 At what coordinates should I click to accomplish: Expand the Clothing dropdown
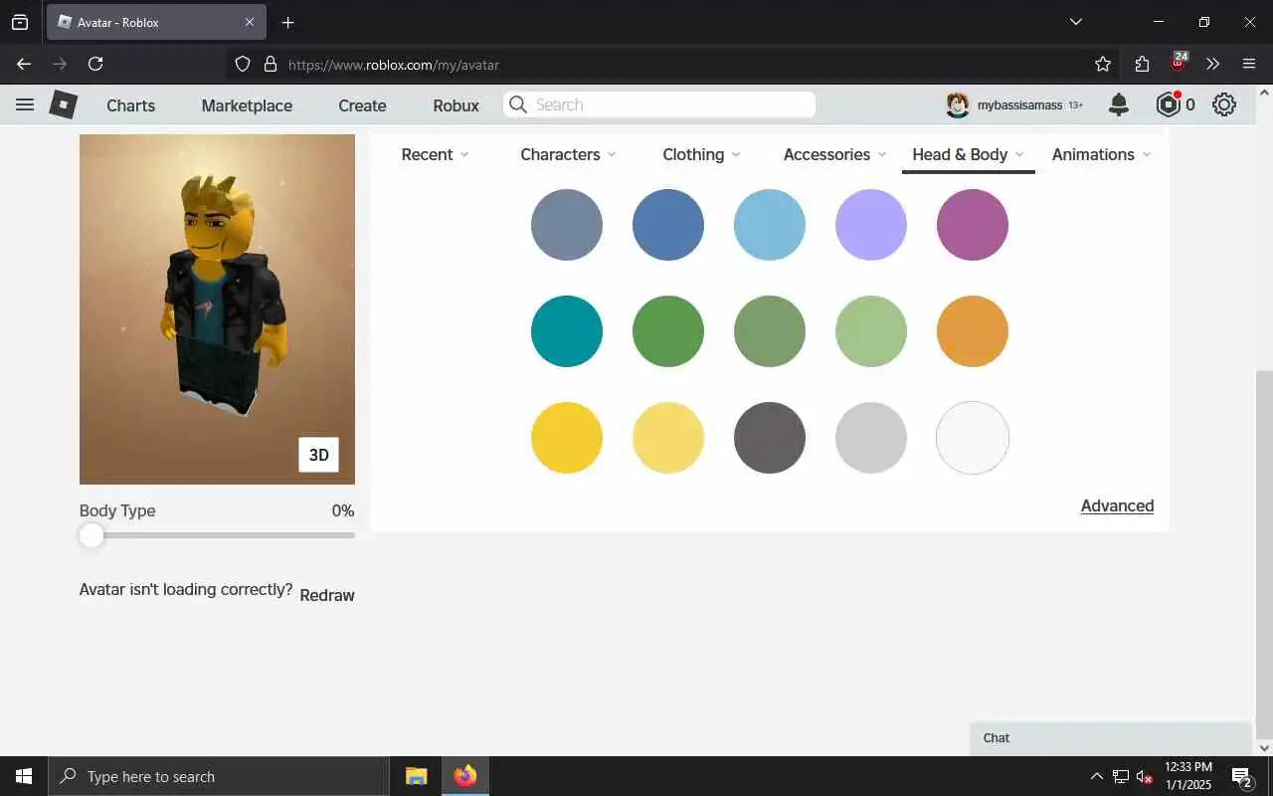click(701, 154)
